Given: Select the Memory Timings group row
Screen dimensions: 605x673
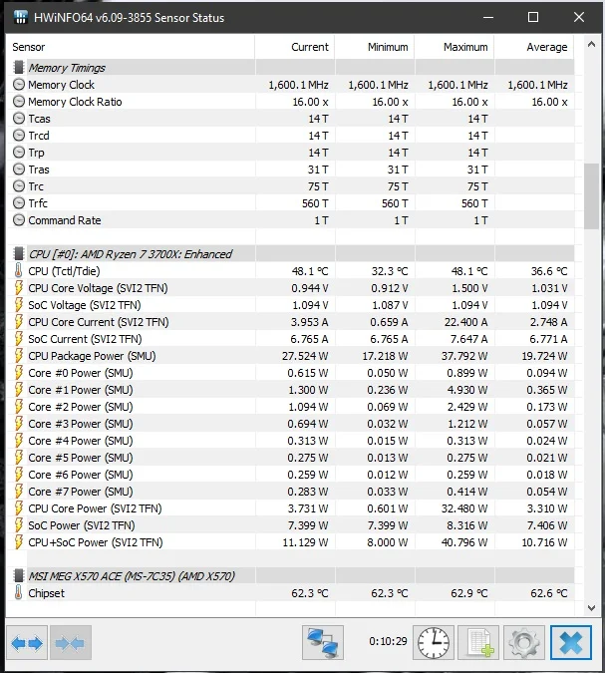Looking at the screenshot, I should point(291,68).
